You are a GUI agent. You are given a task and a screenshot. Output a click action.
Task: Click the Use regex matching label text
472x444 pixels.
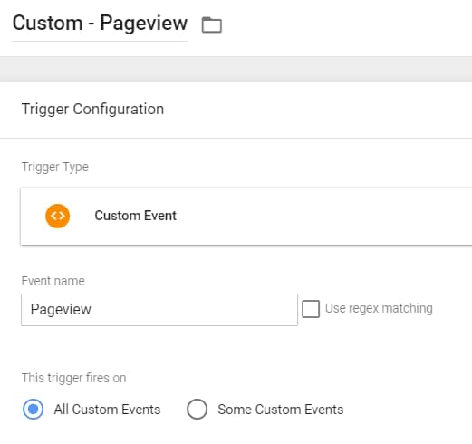pos(379,309)
